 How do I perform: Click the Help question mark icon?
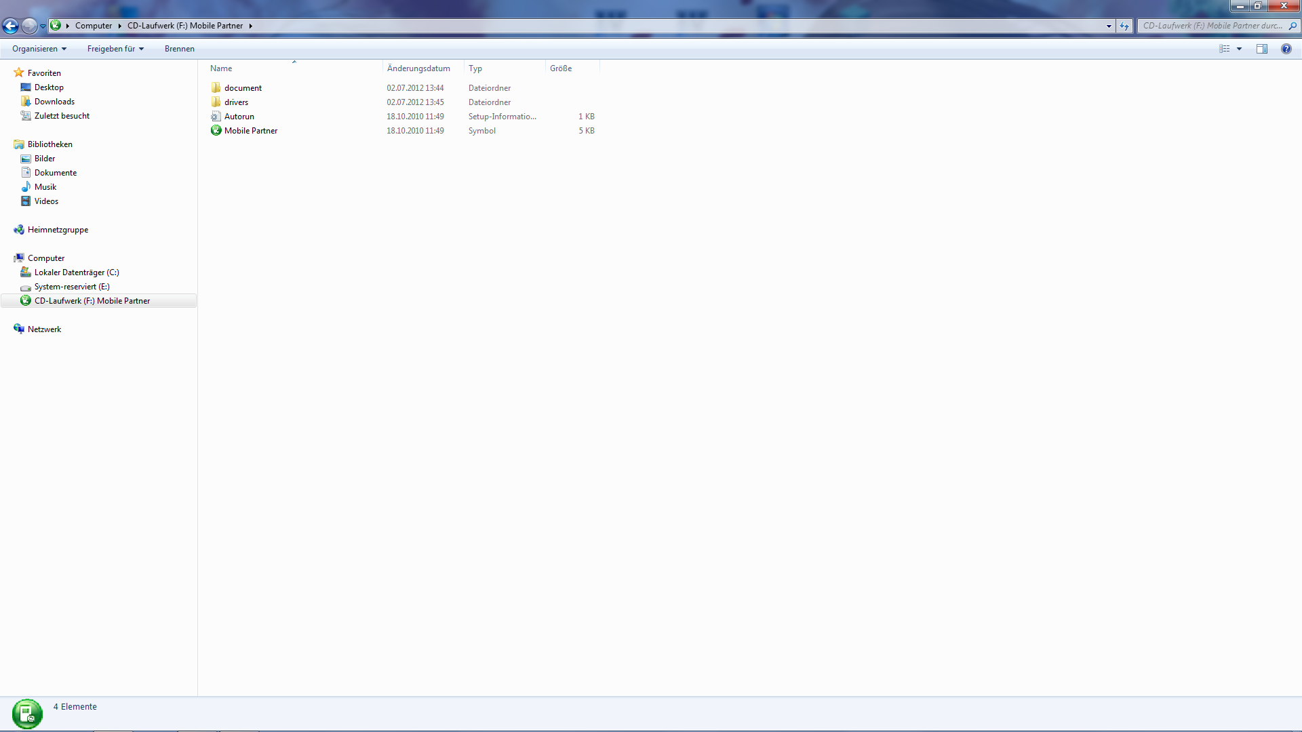click(1286, 49)
